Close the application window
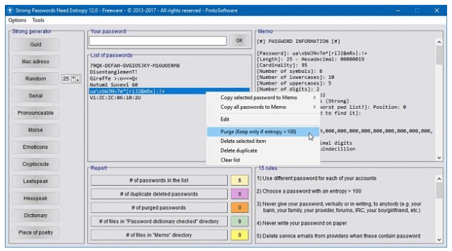The image size is (452, 251). tap(437, 10)
